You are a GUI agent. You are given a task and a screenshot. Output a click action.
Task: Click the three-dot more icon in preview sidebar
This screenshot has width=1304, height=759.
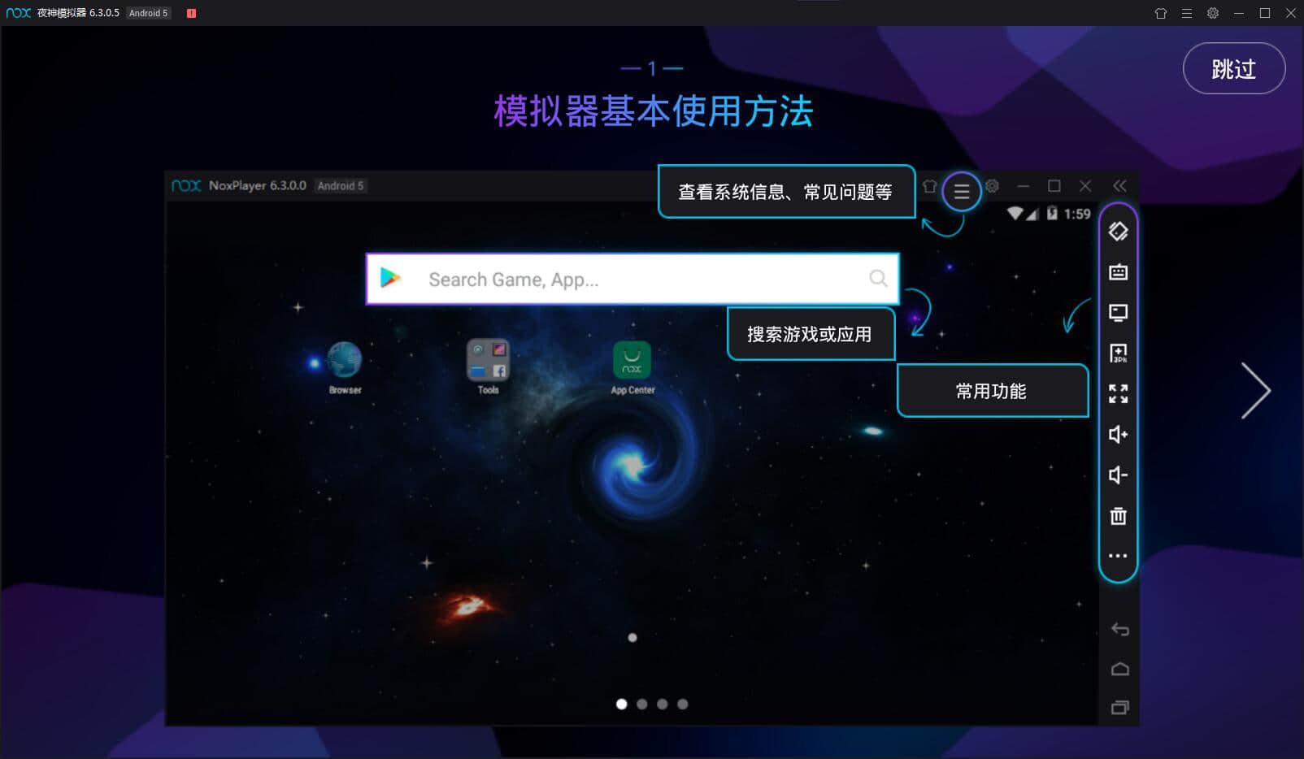coord(1118,556)
